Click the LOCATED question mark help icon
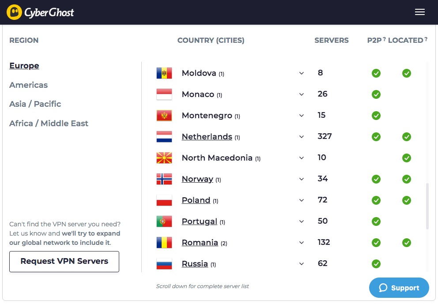Screen dimensions: 438x304 coord(426,39)
